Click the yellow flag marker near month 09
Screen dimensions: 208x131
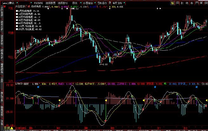click(106, 100)
